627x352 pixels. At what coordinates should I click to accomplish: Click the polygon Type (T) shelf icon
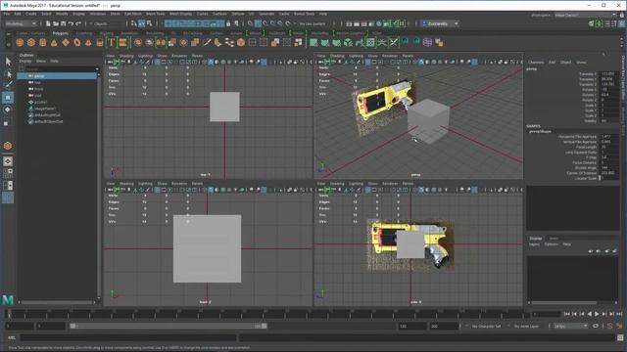coord(112,42)
